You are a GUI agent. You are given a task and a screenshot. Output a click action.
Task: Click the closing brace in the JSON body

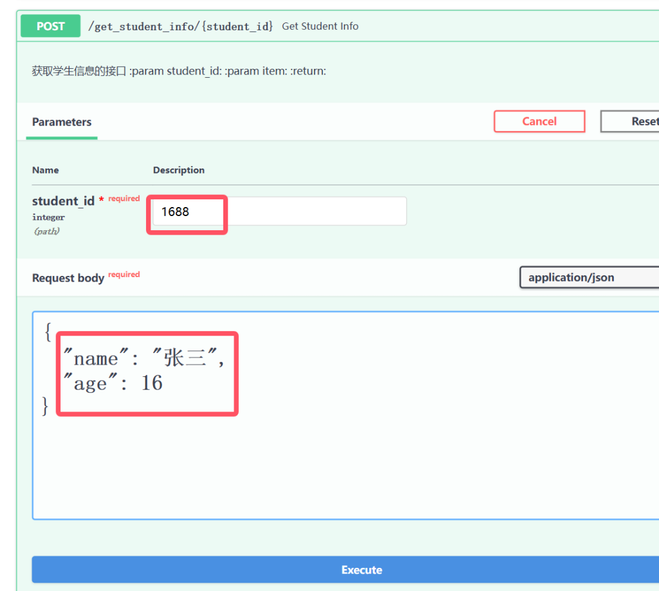[45, 406]
